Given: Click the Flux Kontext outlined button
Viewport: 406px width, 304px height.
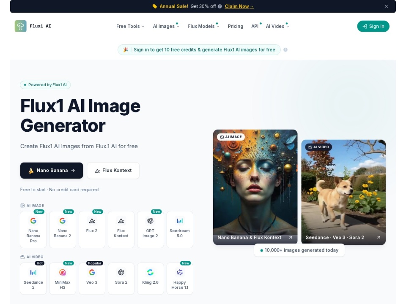Looking at the screenshot, I should tap(113, 170).
